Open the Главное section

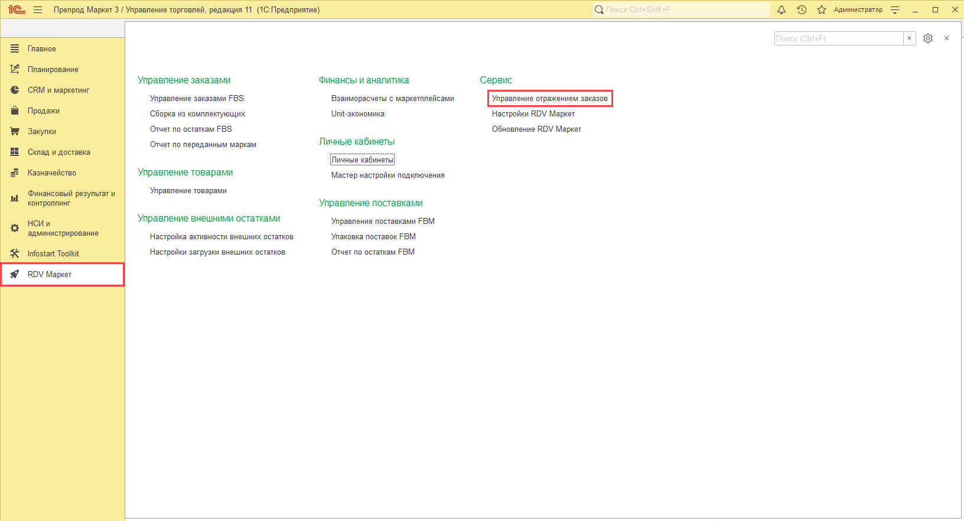point(63,48)
